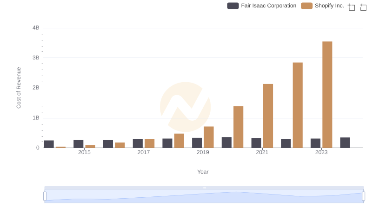
Task: Click the zoom reset icon
Action: (x=363, y=7)
